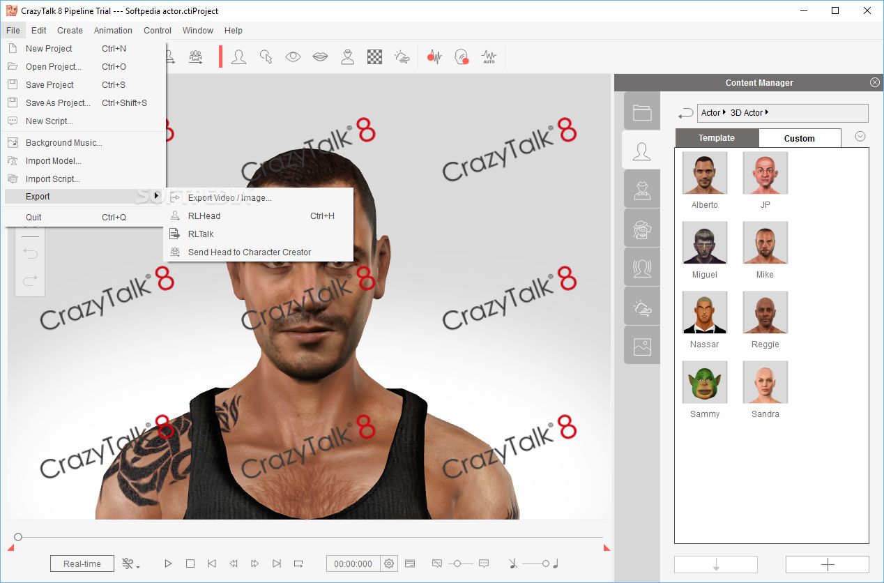This screenshot has height=583, width=884.
Task: Click the music note at volume slider end
Action: pos(556,563)
